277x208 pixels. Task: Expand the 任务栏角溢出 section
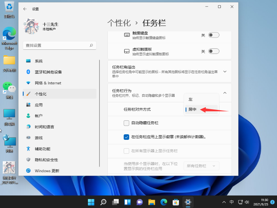point(225,71)
